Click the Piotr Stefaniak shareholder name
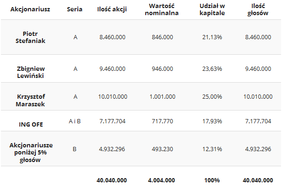Screen dimensions: 282x188 point(30,37)
